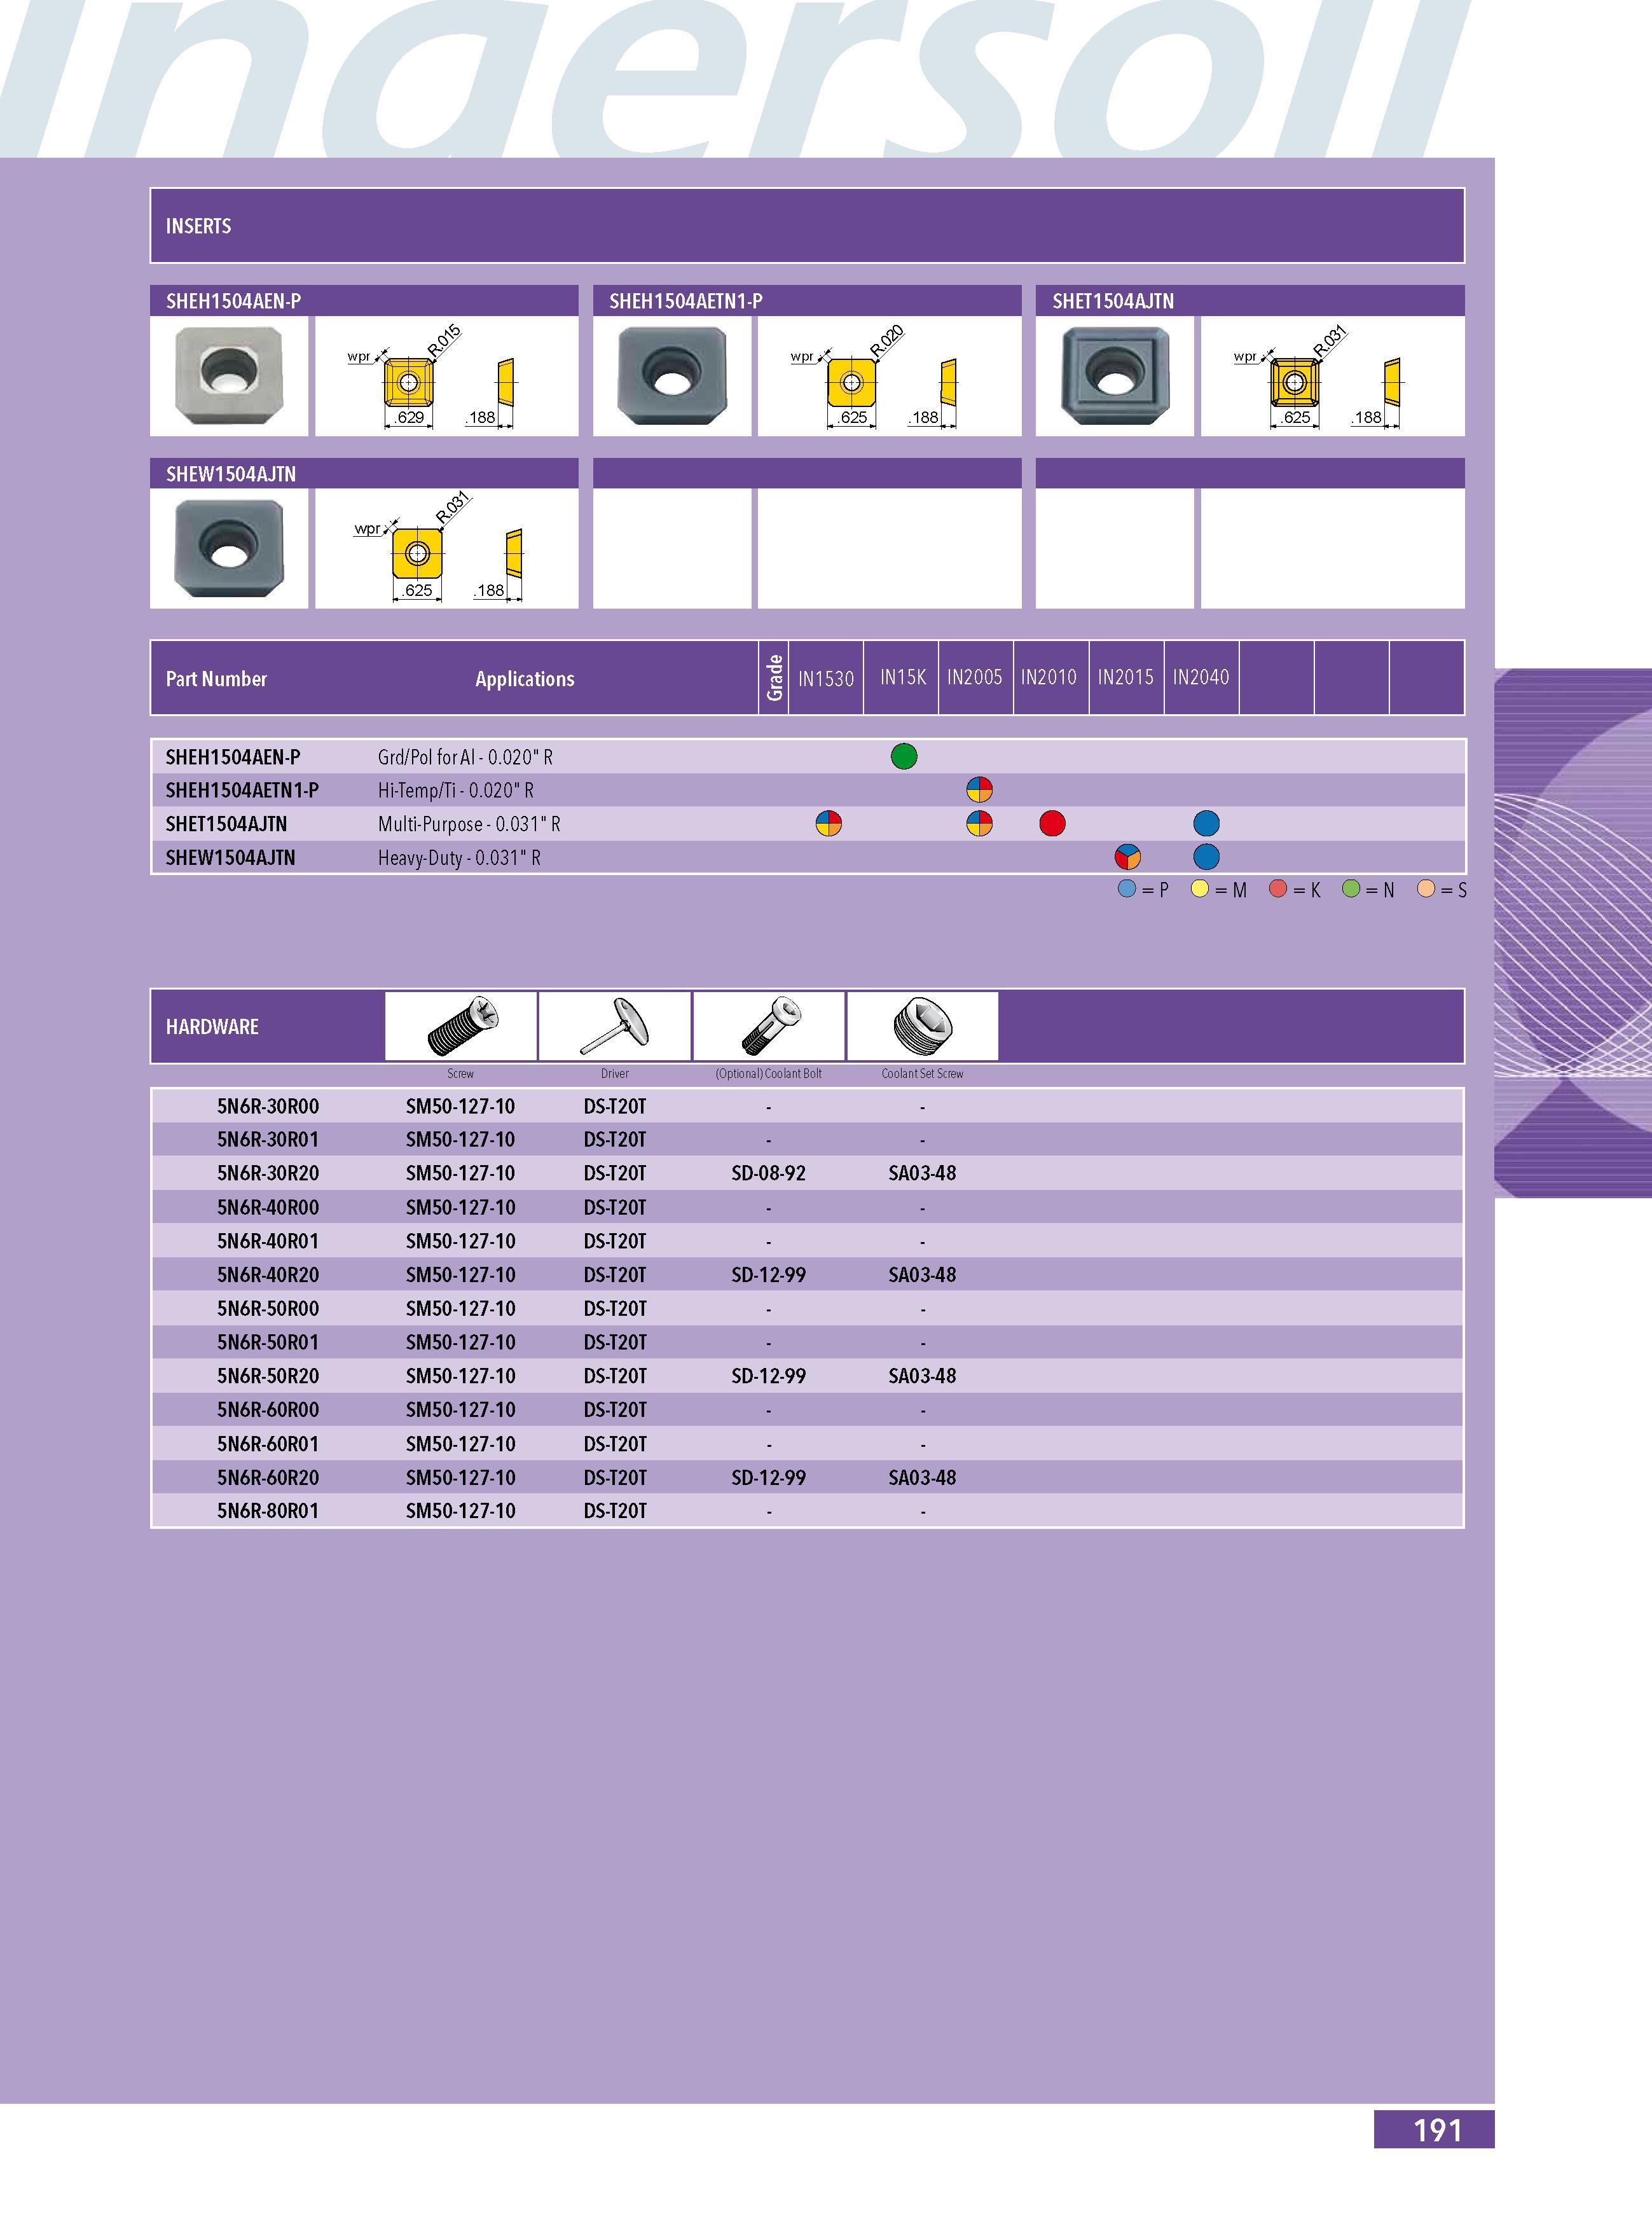This screenshot has width=1652, height=2231.
Task: Click SD-12-99 in the 5N6R-60R20 row
Action: click(768, 1478)
